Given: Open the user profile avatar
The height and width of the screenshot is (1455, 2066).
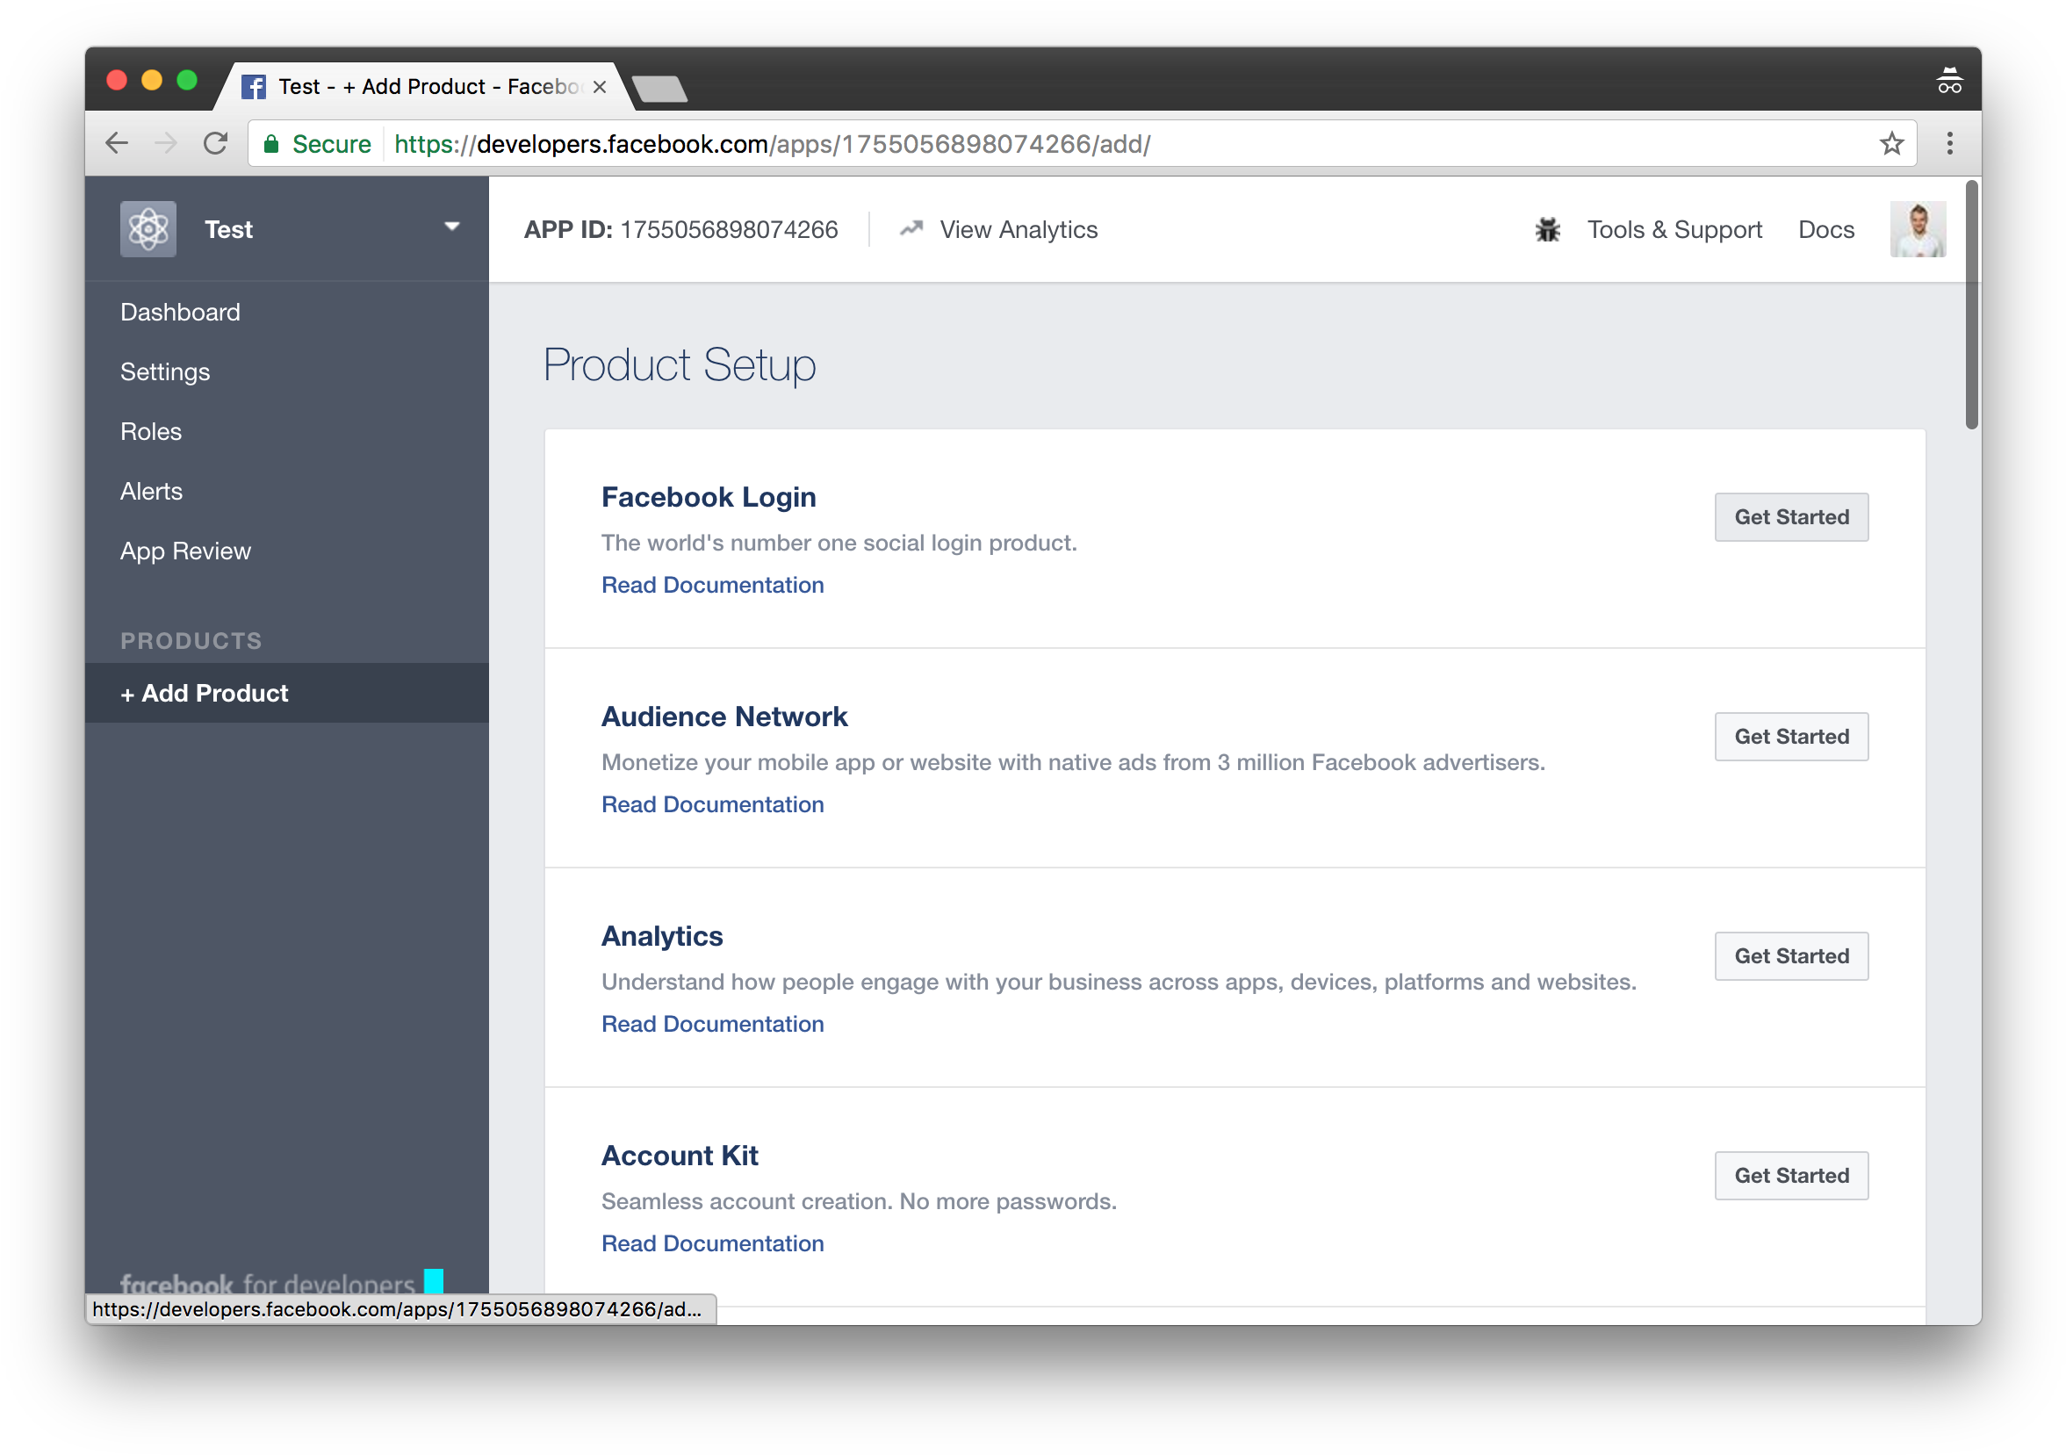Looking at the screenshot, I should [x=1918, y=229].
